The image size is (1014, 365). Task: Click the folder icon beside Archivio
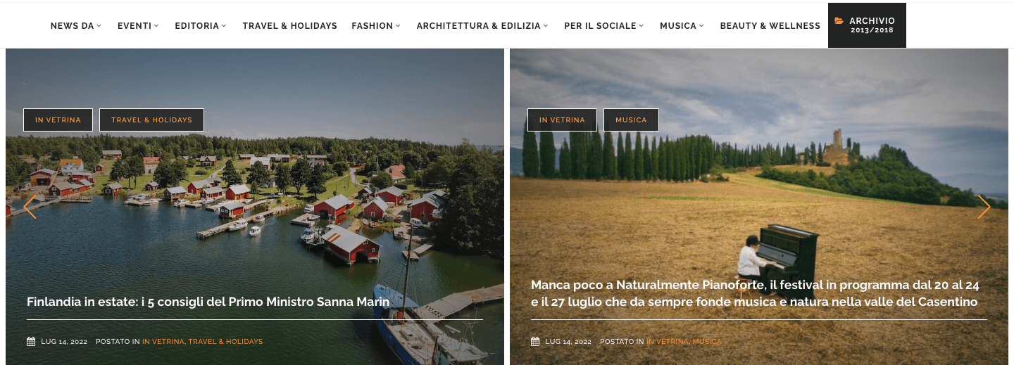[839, 21]
